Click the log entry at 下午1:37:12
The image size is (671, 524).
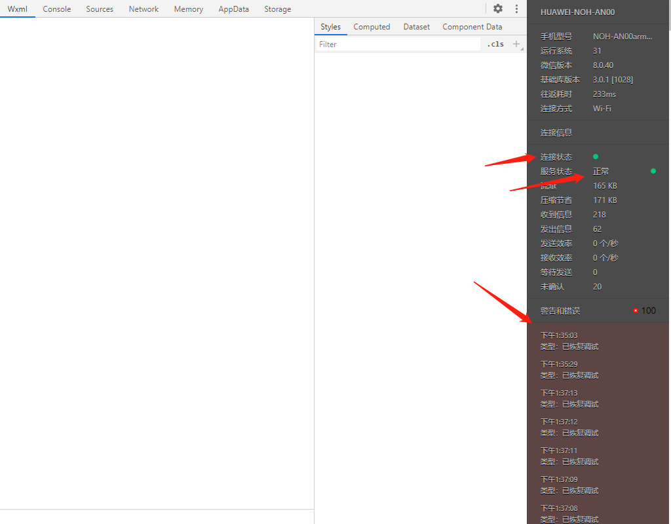pos(569,427)
